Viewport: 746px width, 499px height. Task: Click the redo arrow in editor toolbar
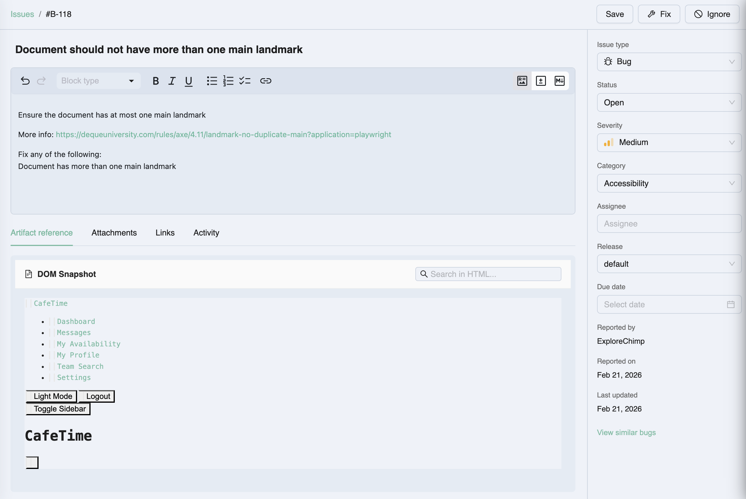[x=41, y=81]
